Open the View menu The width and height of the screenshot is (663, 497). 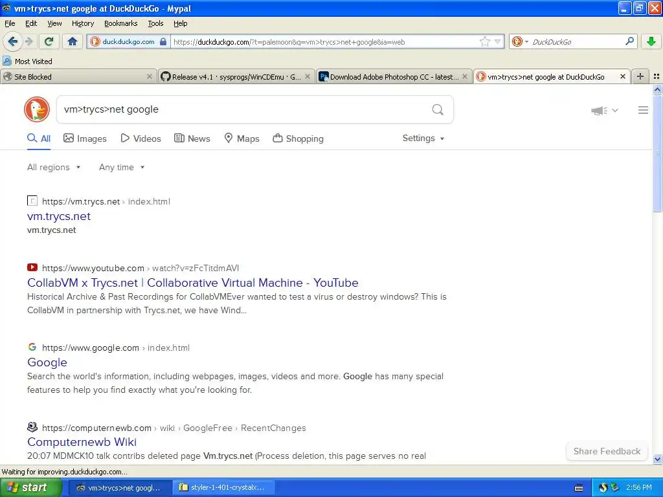[x=54, y=23]
